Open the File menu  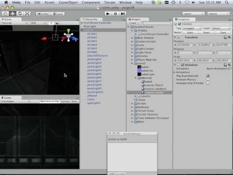[28, 2]
